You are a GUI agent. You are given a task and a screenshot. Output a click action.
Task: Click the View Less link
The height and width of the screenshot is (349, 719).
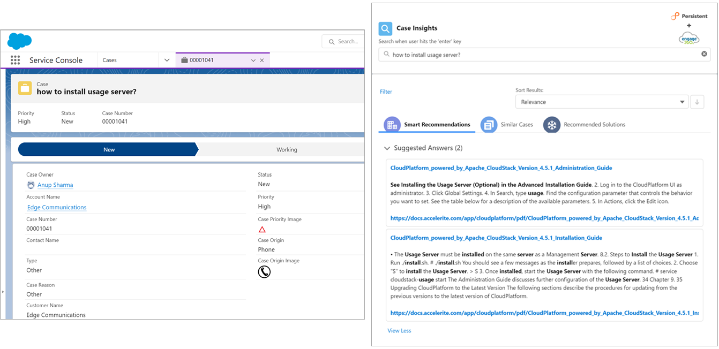tap(399, 331)
